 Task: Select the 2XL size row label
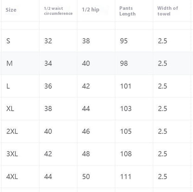12,131
